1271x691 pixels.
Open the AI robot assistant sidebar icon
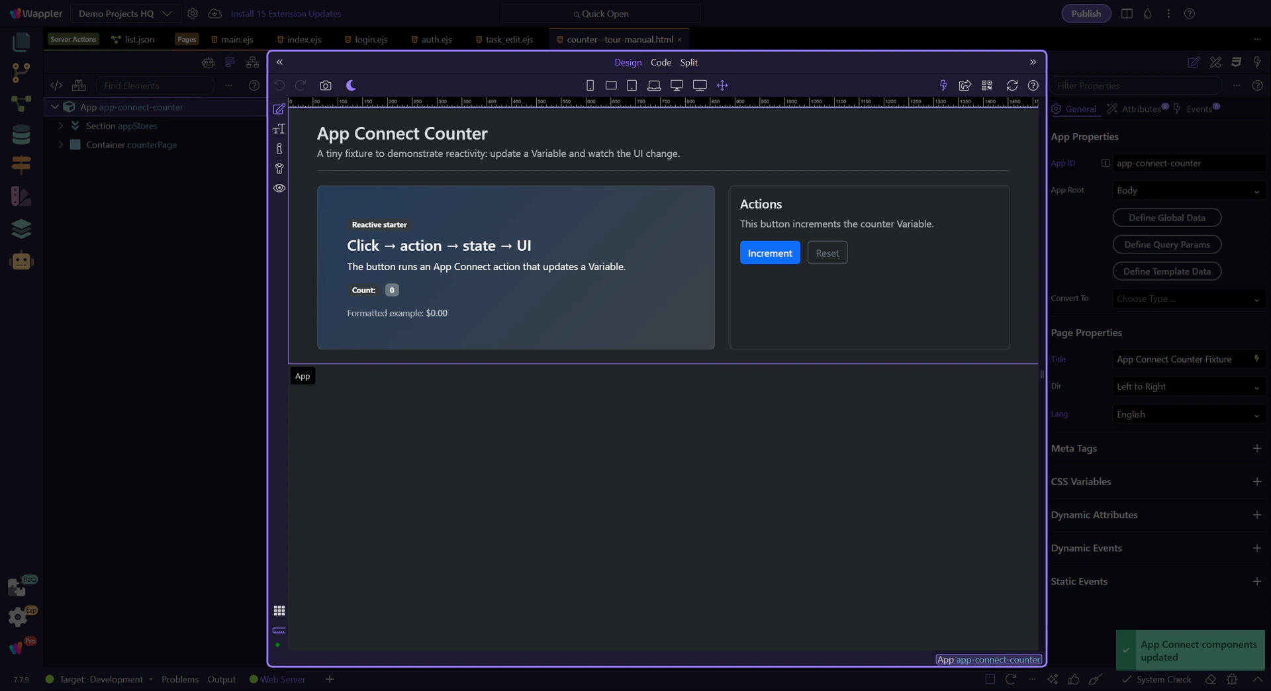(x=21, y=261)
